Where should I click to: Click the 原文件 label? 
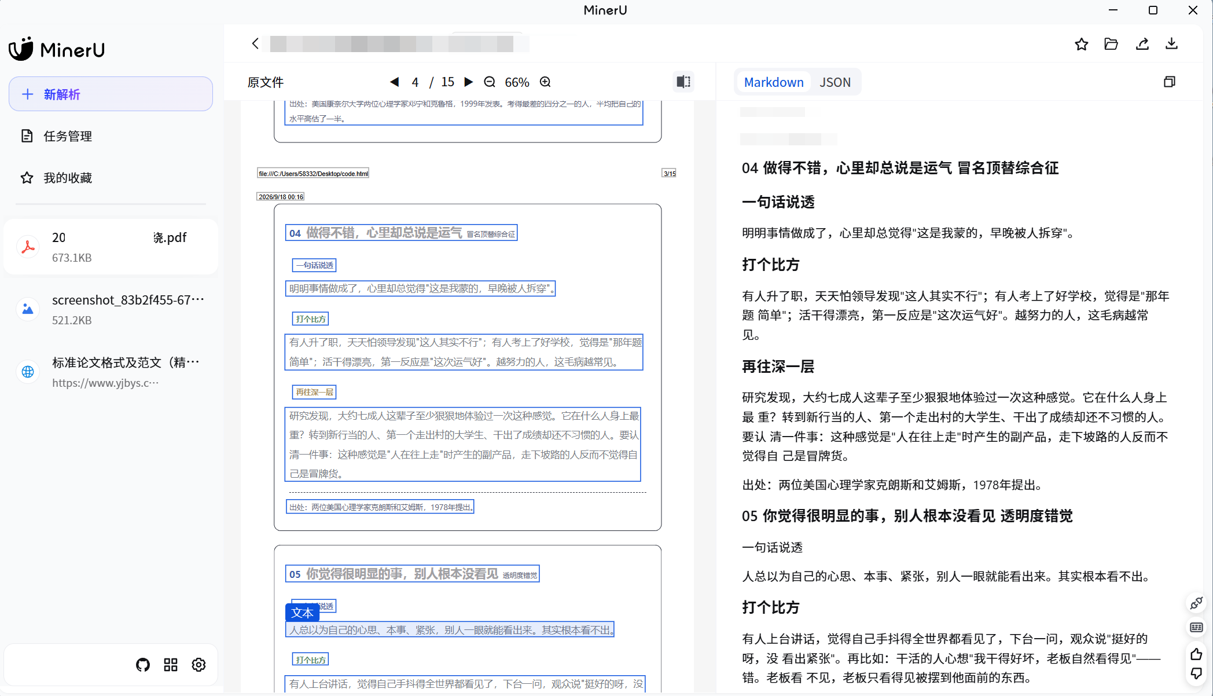pyautogui.click(x=266, y=82)
